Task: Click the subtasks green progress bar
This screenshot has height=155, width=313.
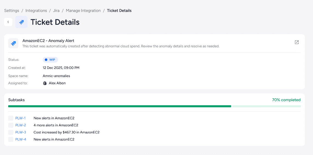Action: point(120,106)
